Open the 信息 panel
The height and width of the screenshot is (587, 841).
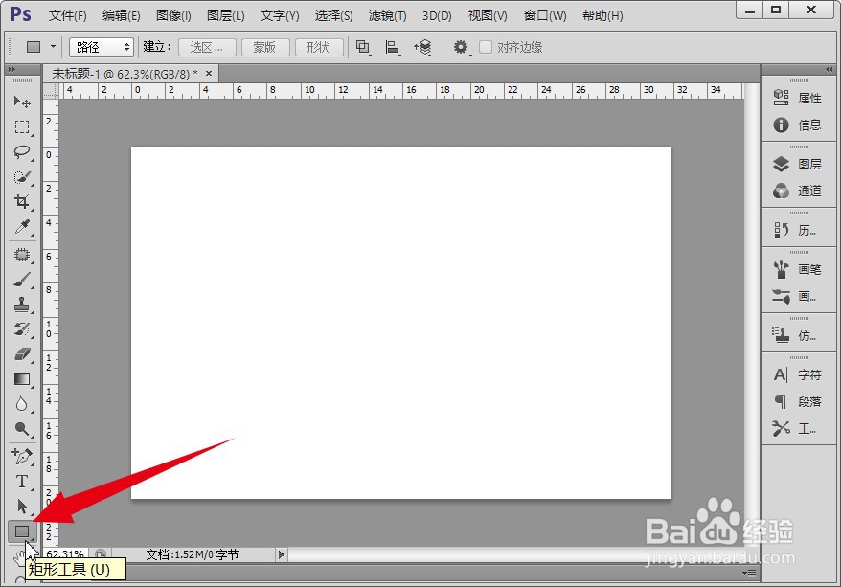(x=798, y=124)
